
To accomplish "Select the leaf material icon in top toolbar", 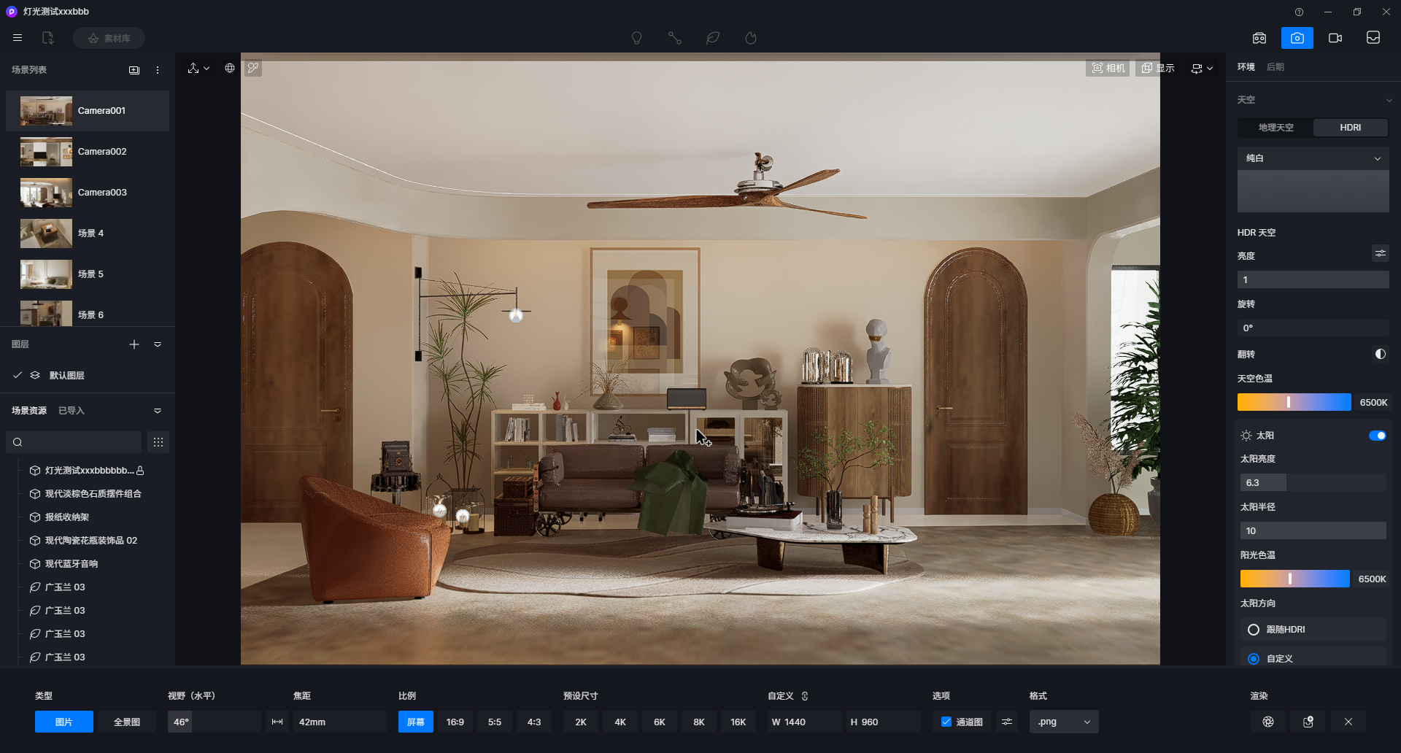I will tap(713, 38).
